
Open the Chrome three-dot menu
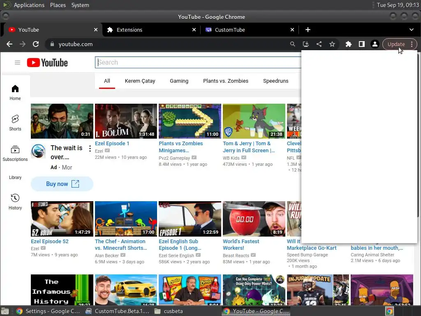[x=412, y=44]
